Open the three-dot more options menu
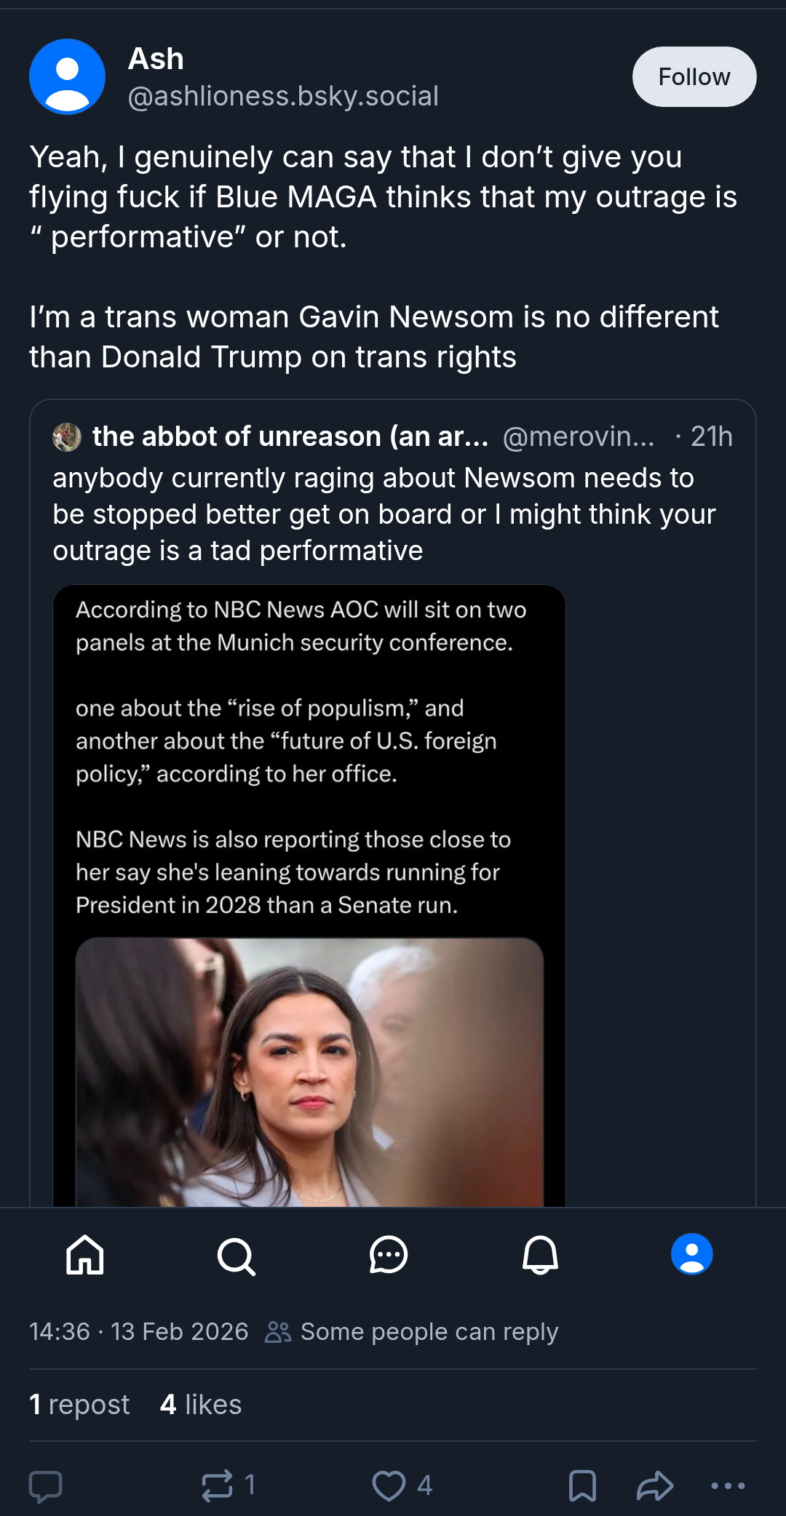The height and width of the screenshot is (1516, 786). click(728, 1485)
